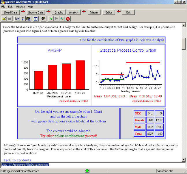
Task: Click the copy icon in the toolbar
Action: click(17, 19)
